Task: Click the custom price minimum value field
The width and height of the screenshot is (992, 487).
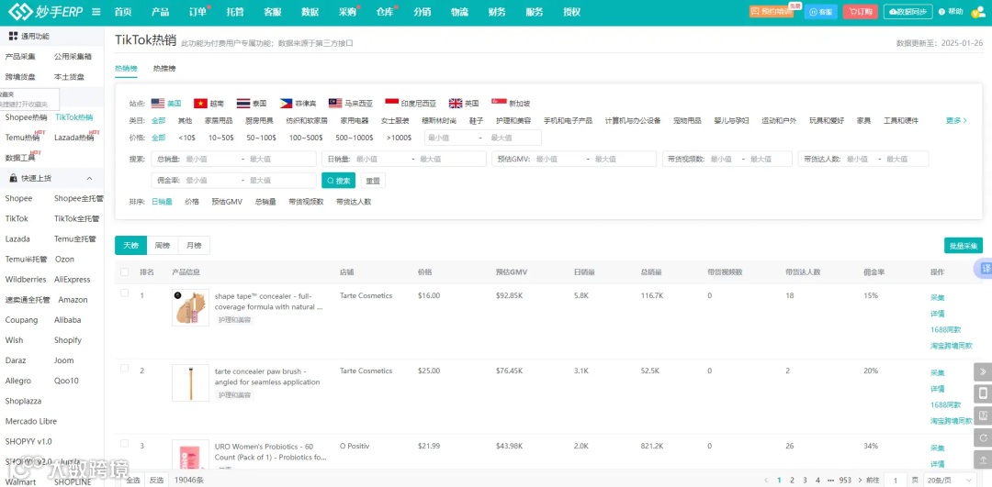Action: tap(449, 138)
